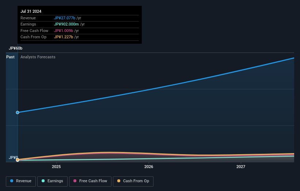Click the blue Revenue data point marker
The image size is (300, 191).
tap(18, 113)
